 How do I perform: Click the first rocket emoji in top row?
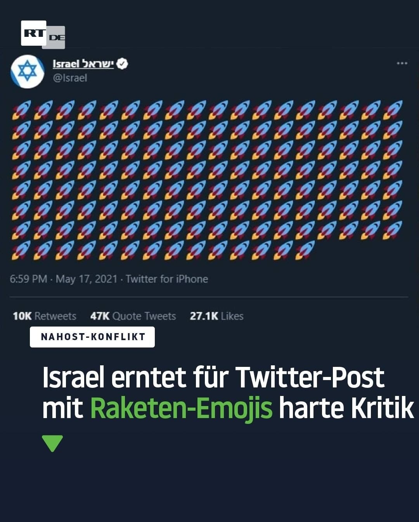(x=21, y=109)
